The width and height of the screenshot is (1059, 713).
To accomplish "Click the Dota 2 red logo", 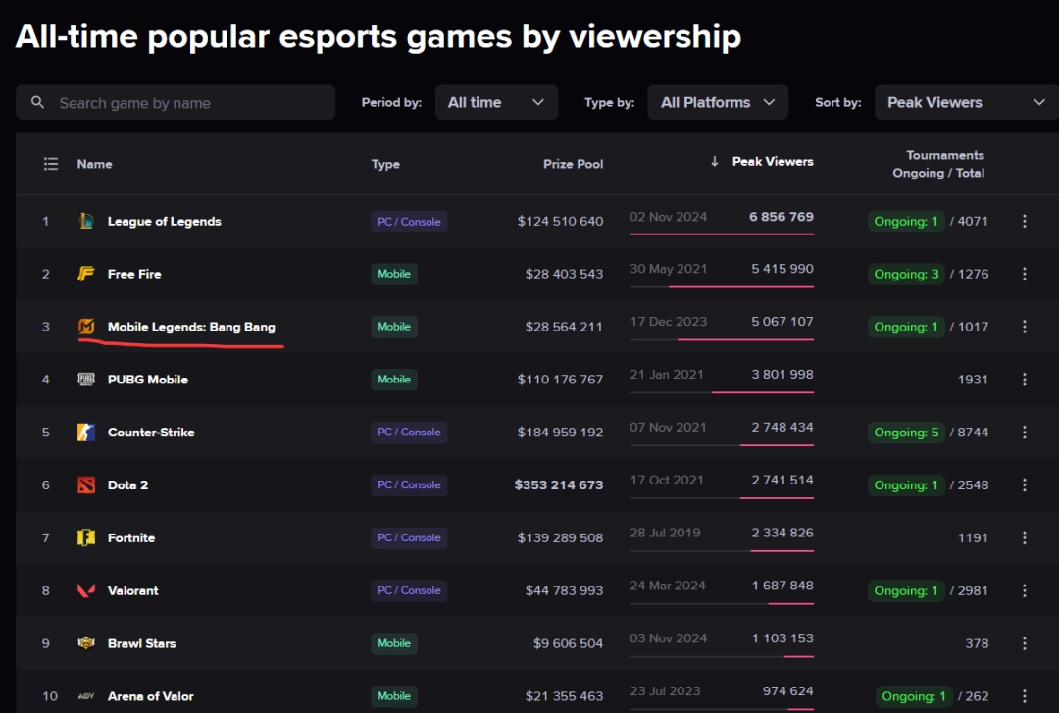I will [x=86, y=485].
